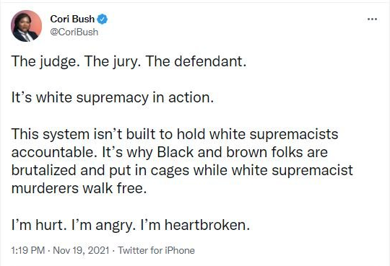Viewport: 390px width, 266px height.
Task: Click the blue verified badge icon
Action: point(102,19)
